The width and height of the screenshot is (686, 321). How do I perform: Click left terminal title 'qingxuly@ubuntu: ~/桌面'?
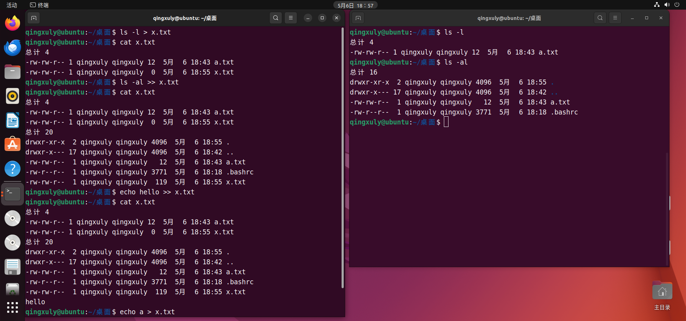tap(185, 18)
